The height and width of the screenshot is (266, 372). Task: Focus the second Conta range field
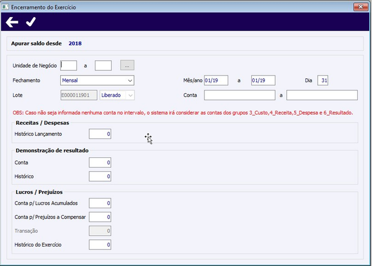(322, 95)
